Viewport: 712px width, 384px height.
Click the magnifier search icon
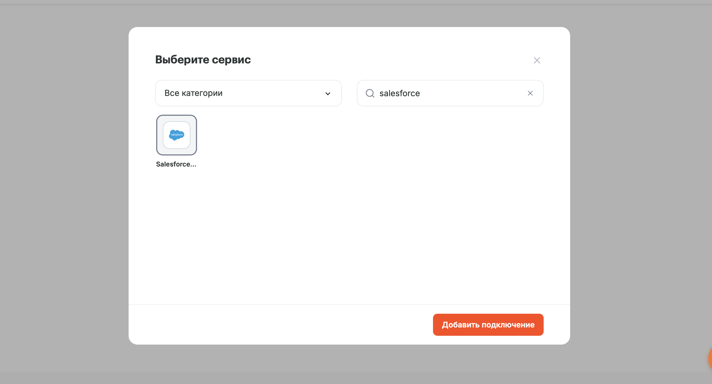pos(370,93)
